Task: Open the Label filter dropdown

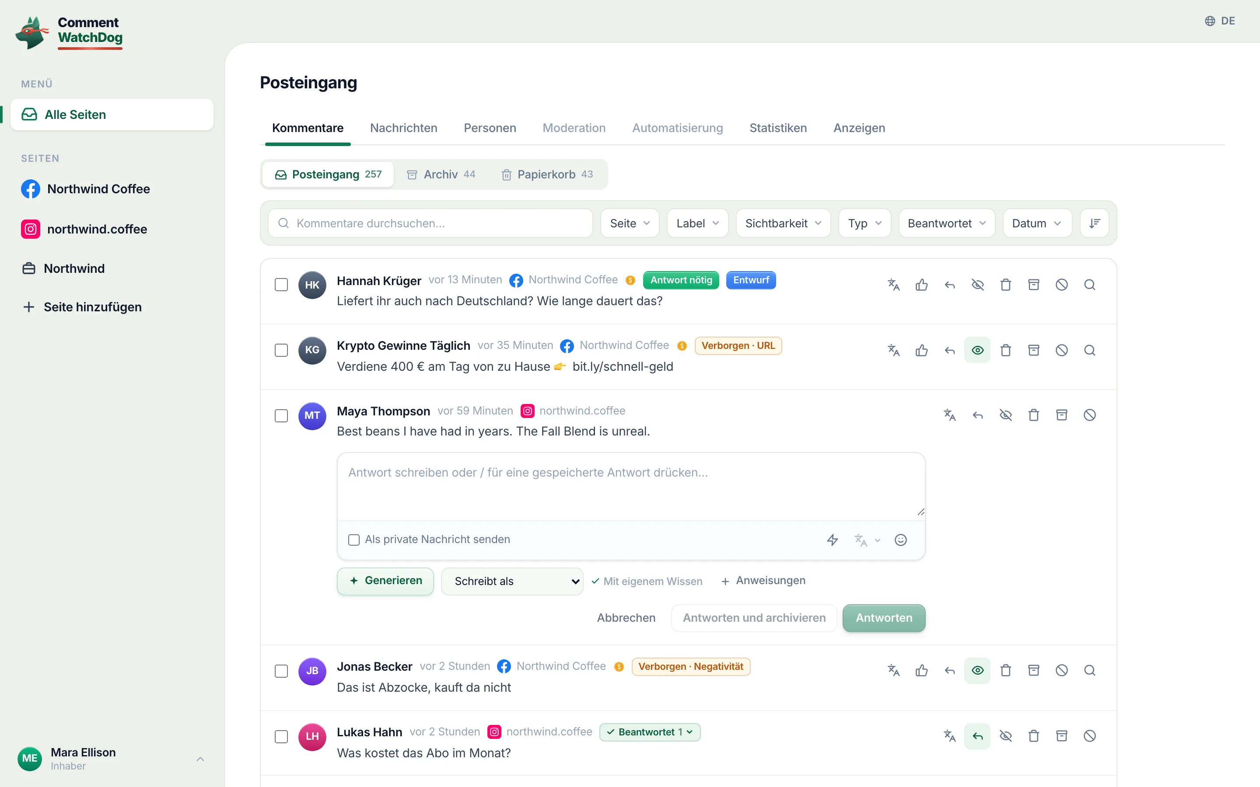Action: 697,223
